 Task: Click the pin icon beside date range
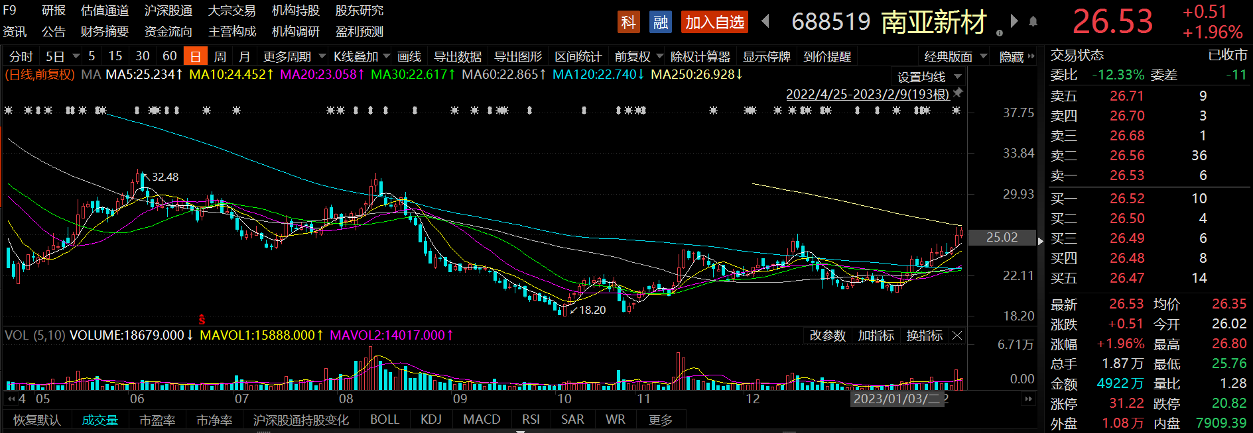958,93
